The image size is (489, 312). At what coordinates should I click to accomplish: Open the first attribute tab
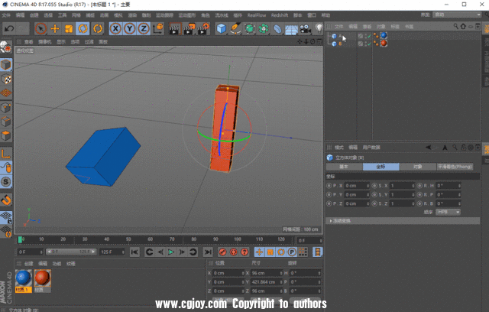tap(344, 167)
